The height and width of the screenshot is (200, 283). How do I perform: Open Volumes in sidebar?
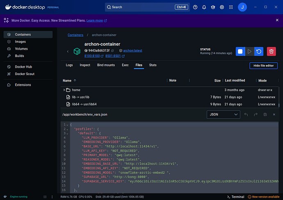(x=28, y=49)
